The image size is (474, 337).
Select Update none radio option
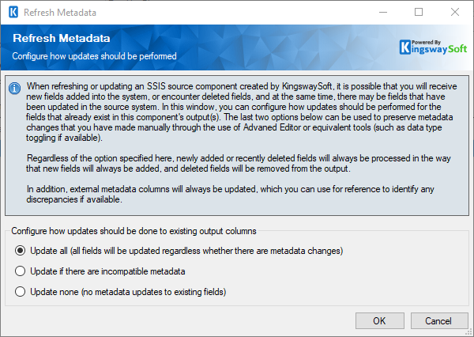click(x=21, y=292)
